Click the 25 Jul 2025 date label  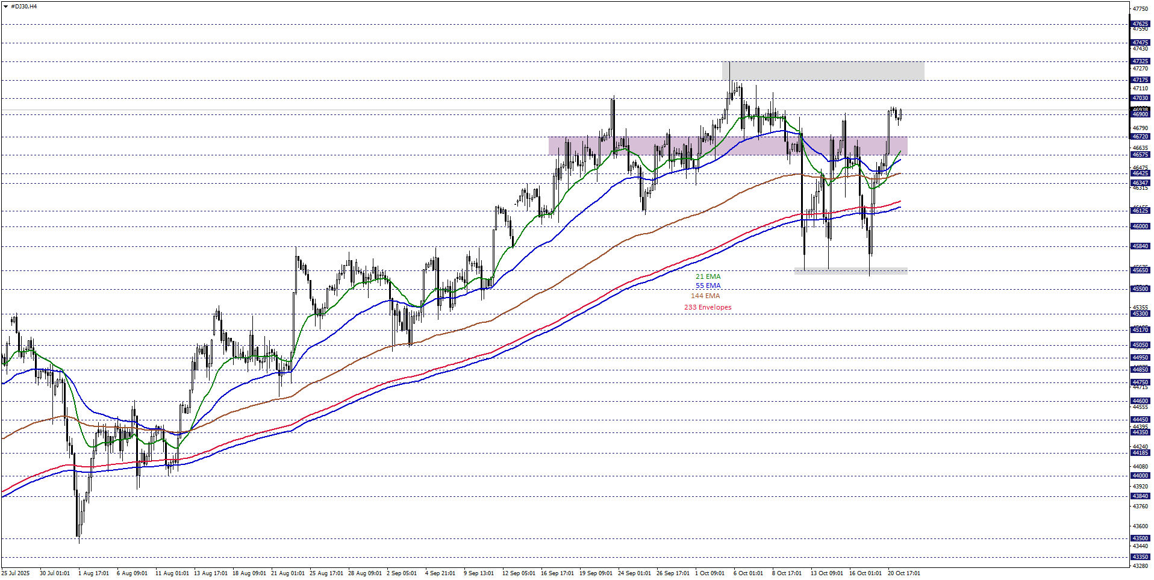[x=16, y=573]
